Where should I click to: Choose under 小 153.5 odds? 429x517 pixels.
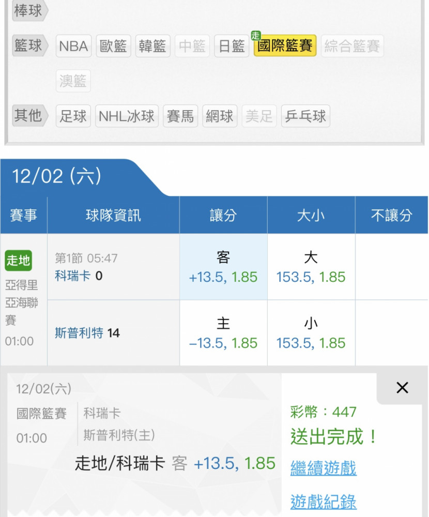[311, 332]
